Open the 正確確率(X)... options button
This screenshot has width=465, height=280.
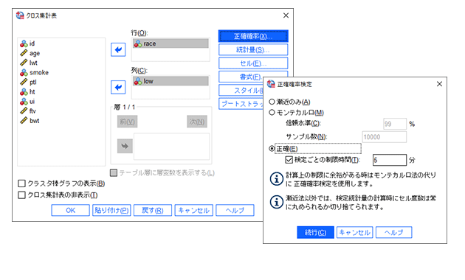click(x=253, y=36)
